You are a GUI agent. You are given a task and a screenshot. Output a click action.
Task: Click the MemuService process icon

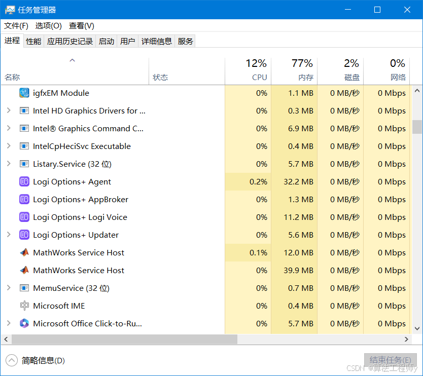tap(24, 288)
